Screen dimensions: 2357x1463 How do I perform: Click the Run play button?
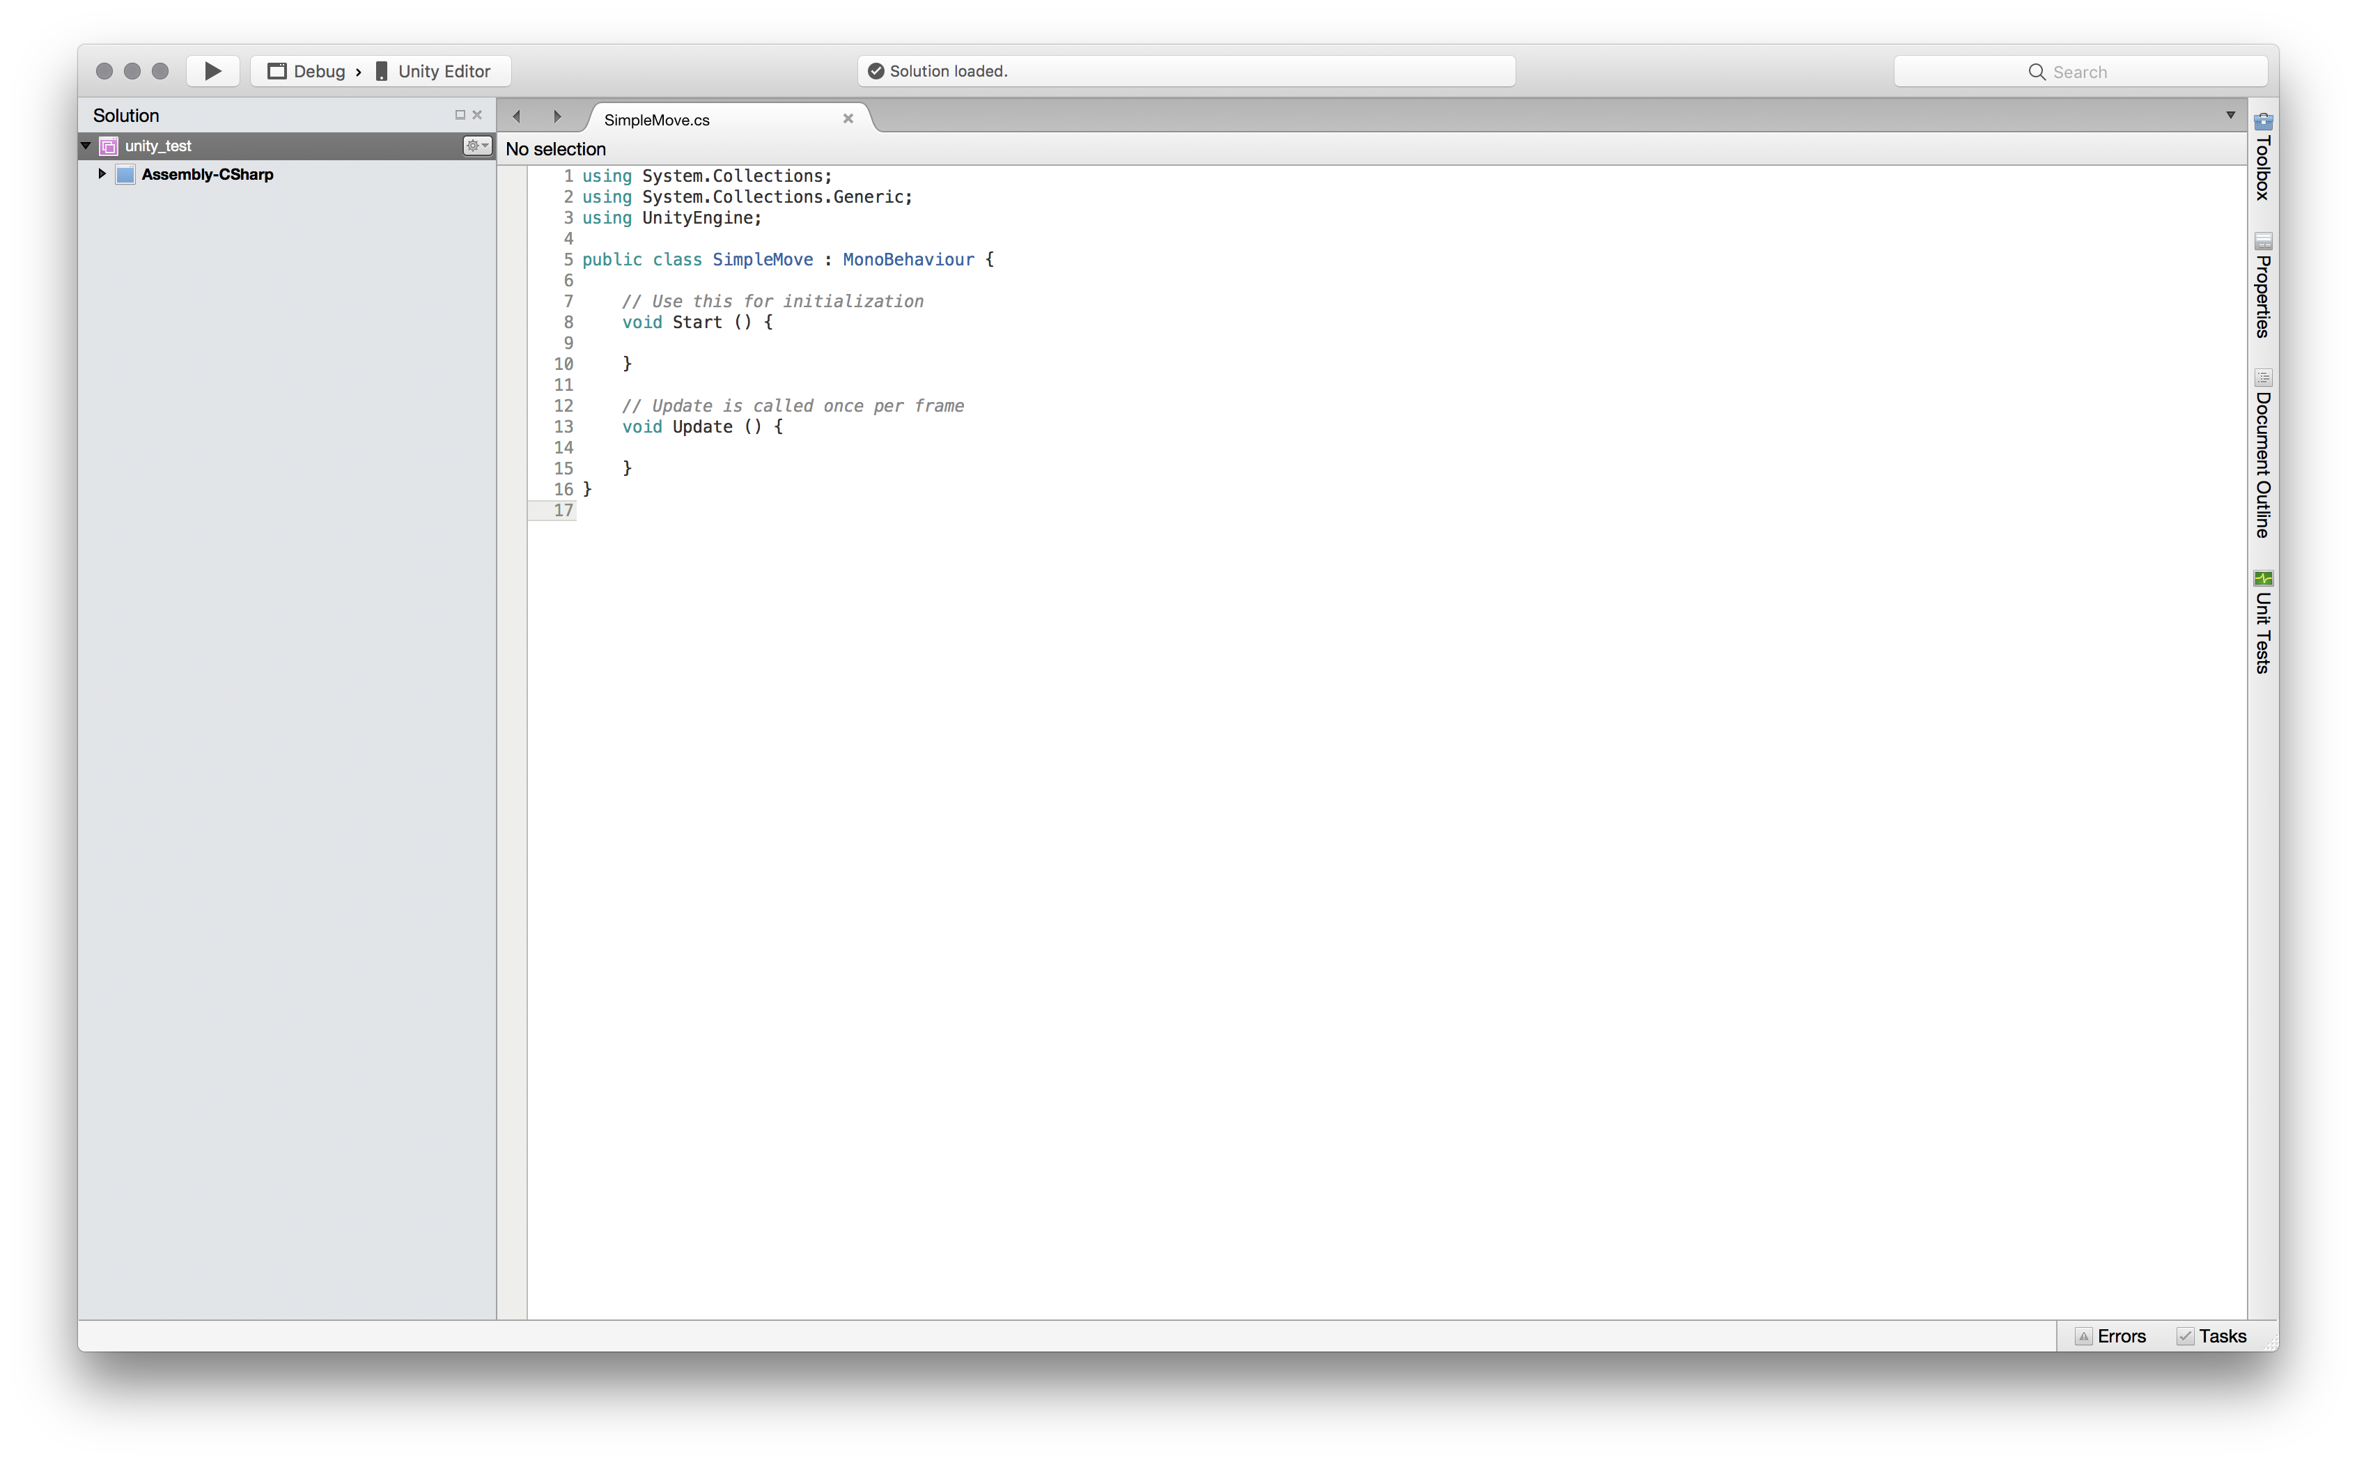pyautogui.click(x=212, y=70)
